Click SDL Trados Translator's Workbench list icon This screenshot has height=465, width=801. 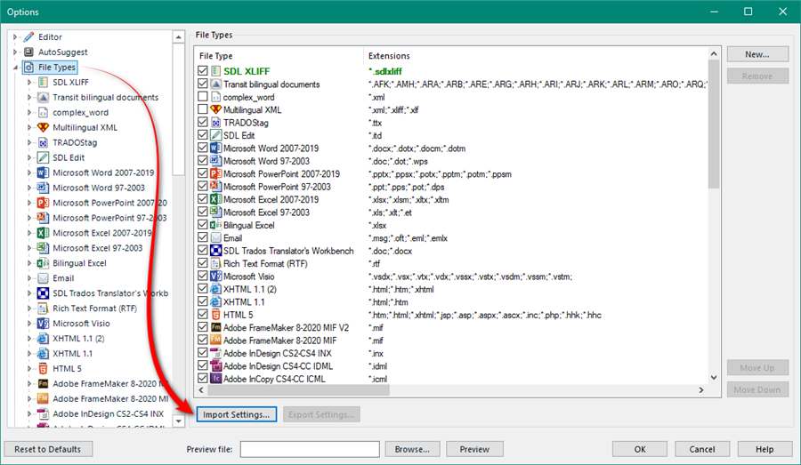coord(216,251)
